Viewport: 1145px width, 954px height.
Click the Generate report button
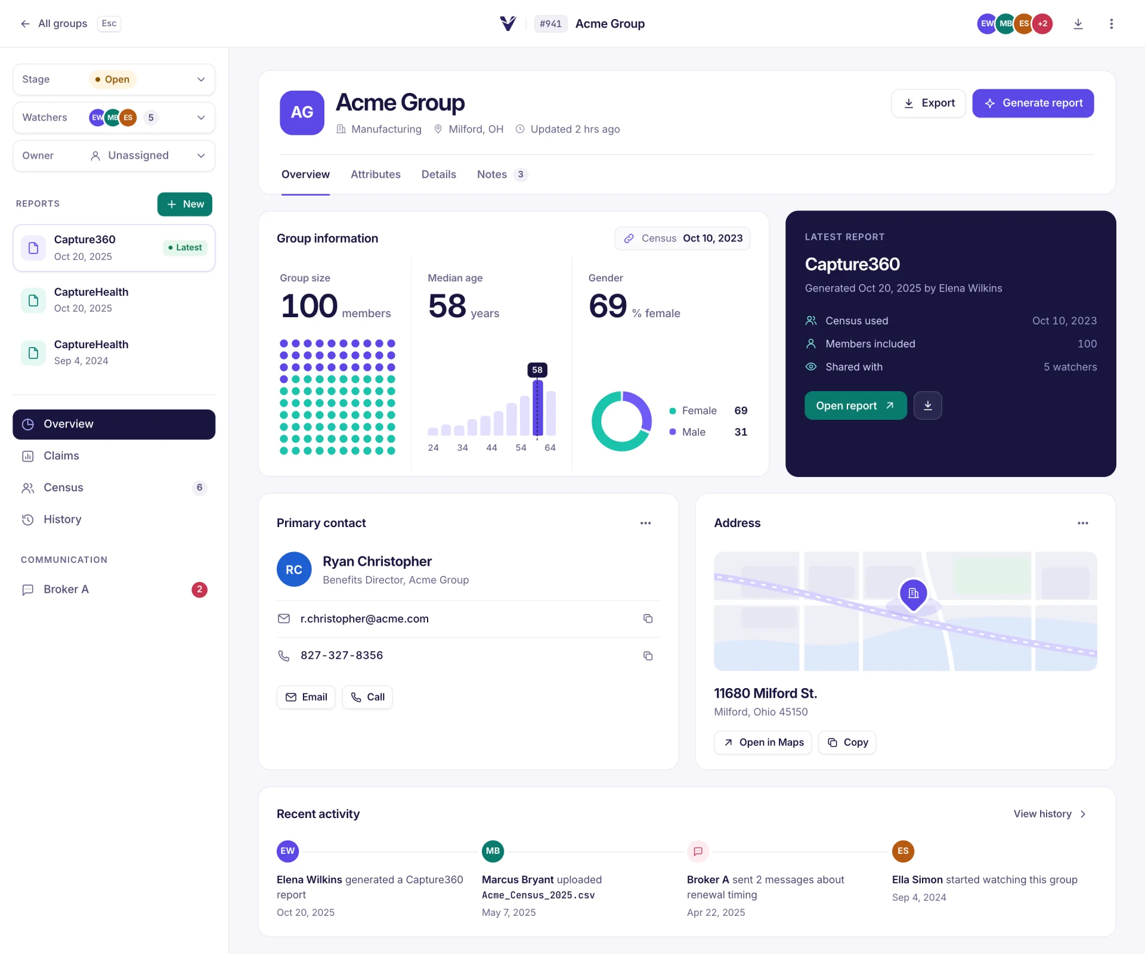pyautogui.click(x=1033, y=103)
